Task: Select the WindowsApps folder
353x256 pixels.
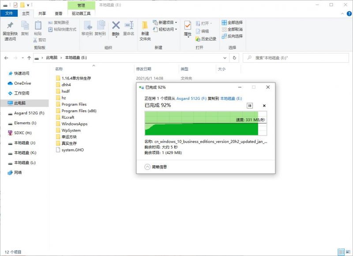Action: 71,124
